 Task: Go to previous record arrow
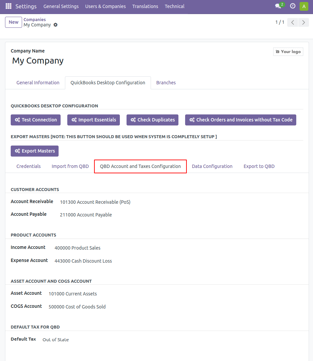293,22
